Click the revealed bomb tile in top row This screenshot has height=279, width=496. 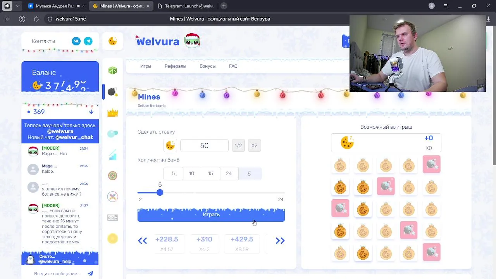tap(431, 164)
